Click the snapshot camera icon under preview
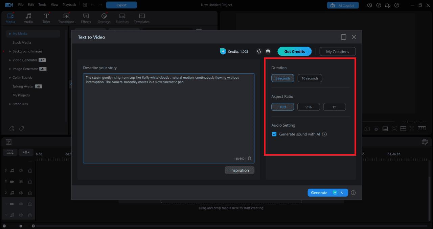 (x=367, y=128)
